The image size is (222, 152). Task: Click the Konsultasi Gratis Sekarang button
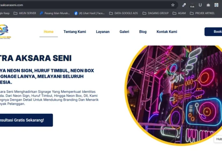[26, 120]
